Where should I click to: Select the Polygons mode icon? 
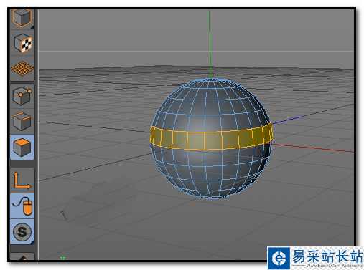22,147
